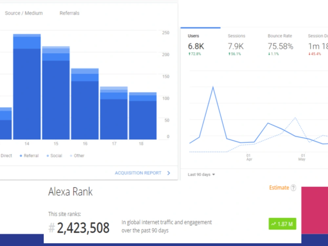Click the rank number 2,423,508
The width and height of the screenshot is (328, 246).
[83, 228]
